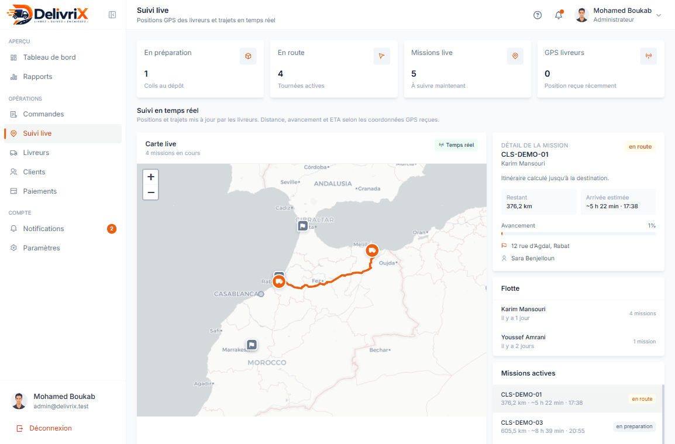The height and width of the screenshot is (444, 675).
Task: Click the flag marker near Gibraltar
Action: (302, 226)
